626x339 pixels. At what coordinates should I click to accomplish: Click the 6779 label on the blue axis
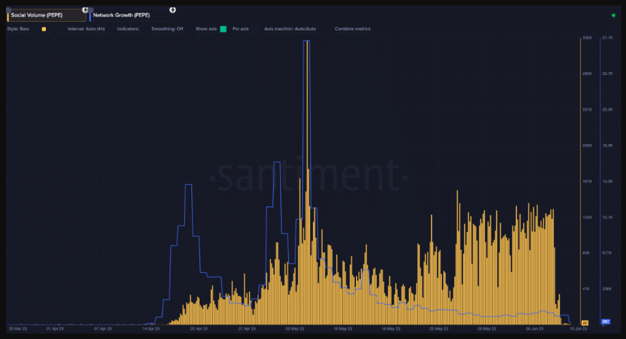[607, 253]
